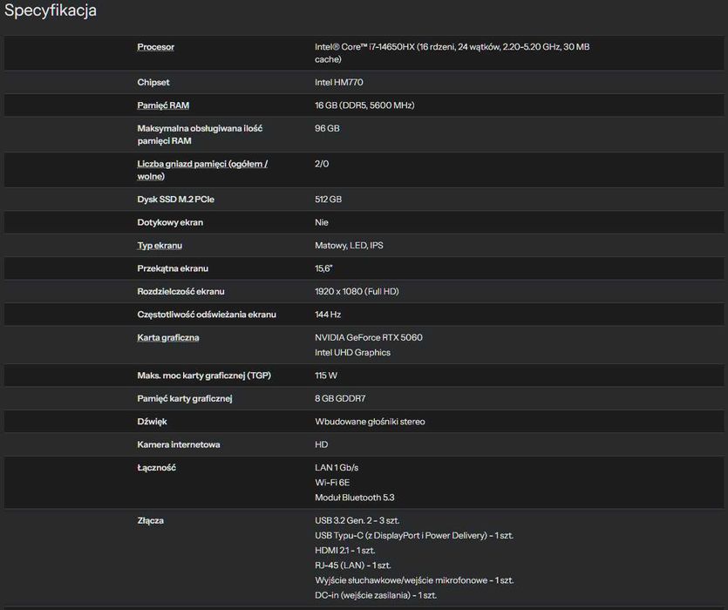The height and width of the screenshot is (610, 728).
Task: Select the Specyfikacja heading
Action: pos(51,10)
